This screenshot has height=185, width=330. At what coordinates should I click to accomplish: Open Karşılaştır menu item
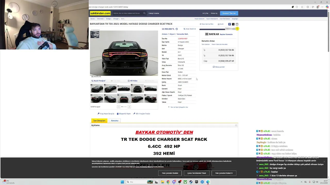235,19
